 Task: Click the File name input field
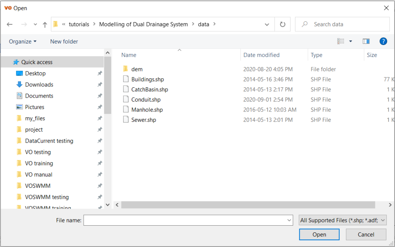[186, 221]
